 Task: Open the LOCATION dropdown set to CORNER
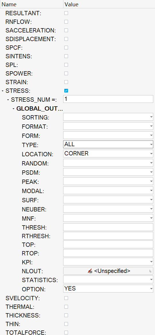(108, 153)
